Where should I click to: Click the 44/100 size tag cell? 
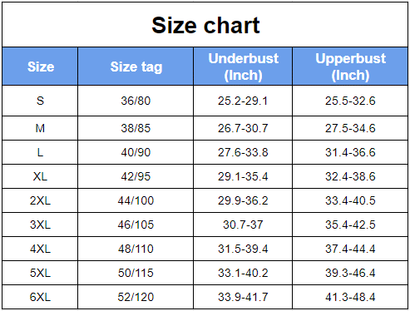click(136, 200)
